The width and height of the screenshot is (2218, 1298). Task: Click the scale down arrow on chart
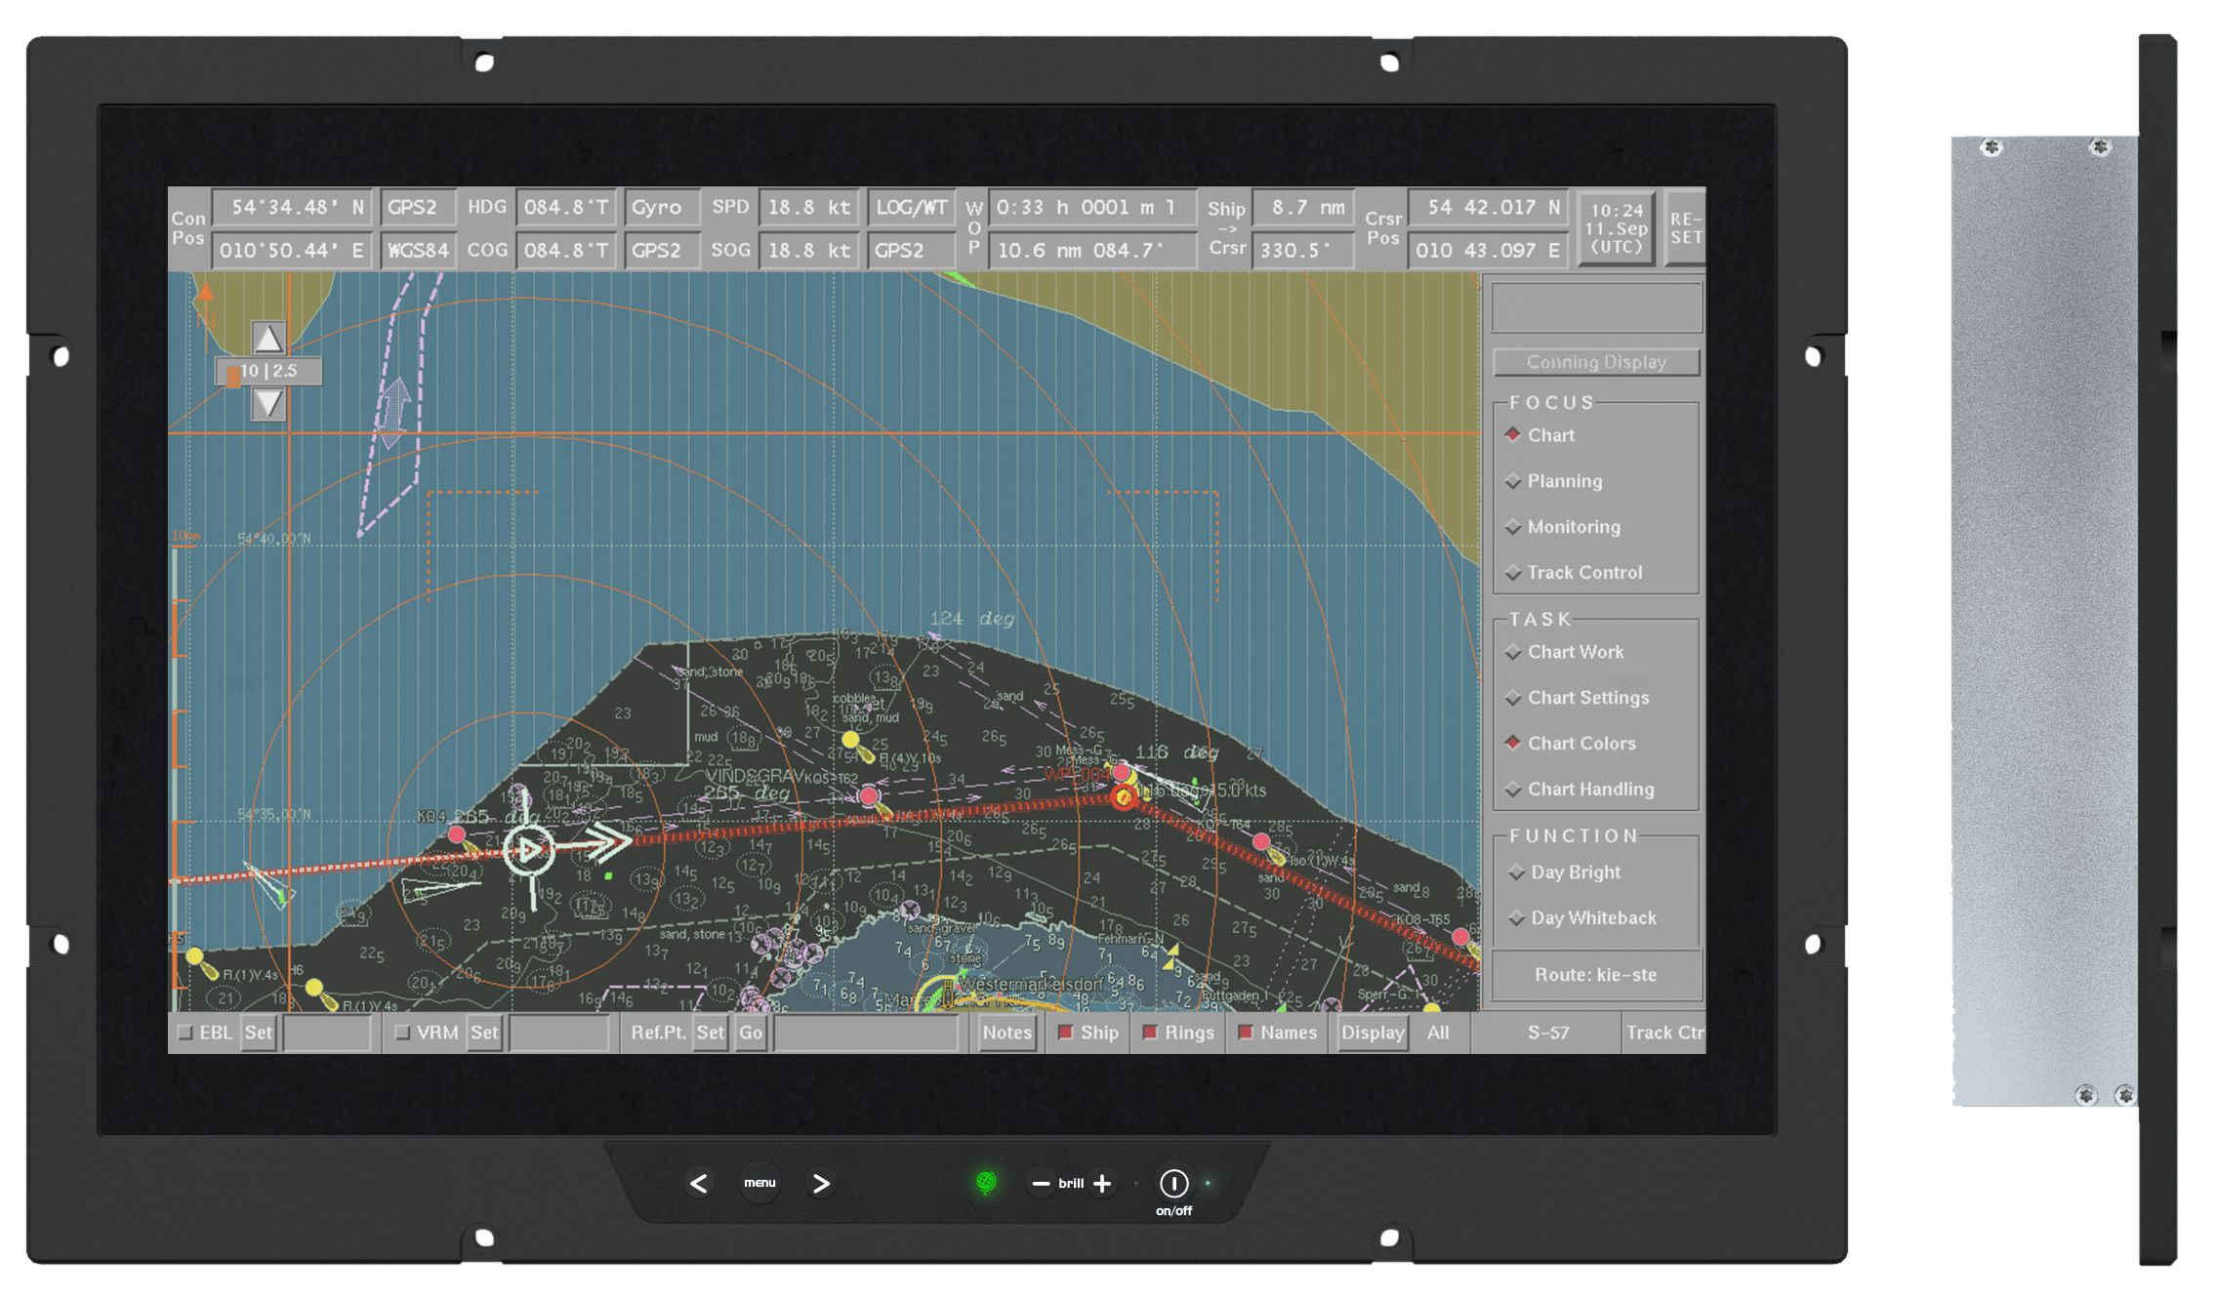pyautogui.click(x=267, y=403)
